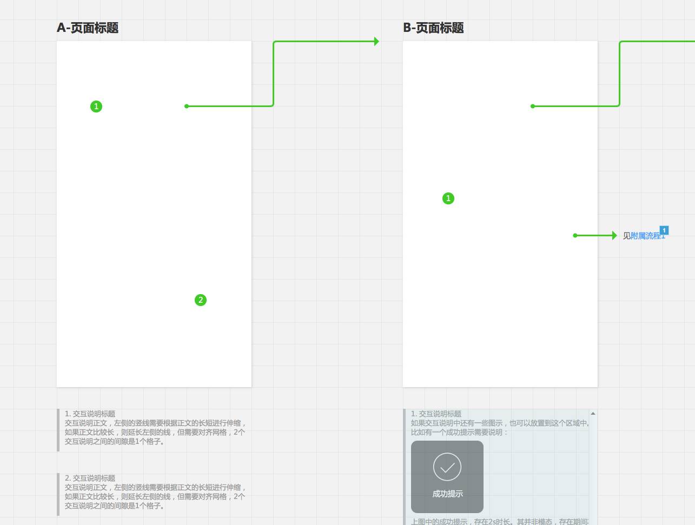Click green marker 1 in page A
The width and height of the screenshot is (695, 525).
pyautogui.click(x=96, y=107)
